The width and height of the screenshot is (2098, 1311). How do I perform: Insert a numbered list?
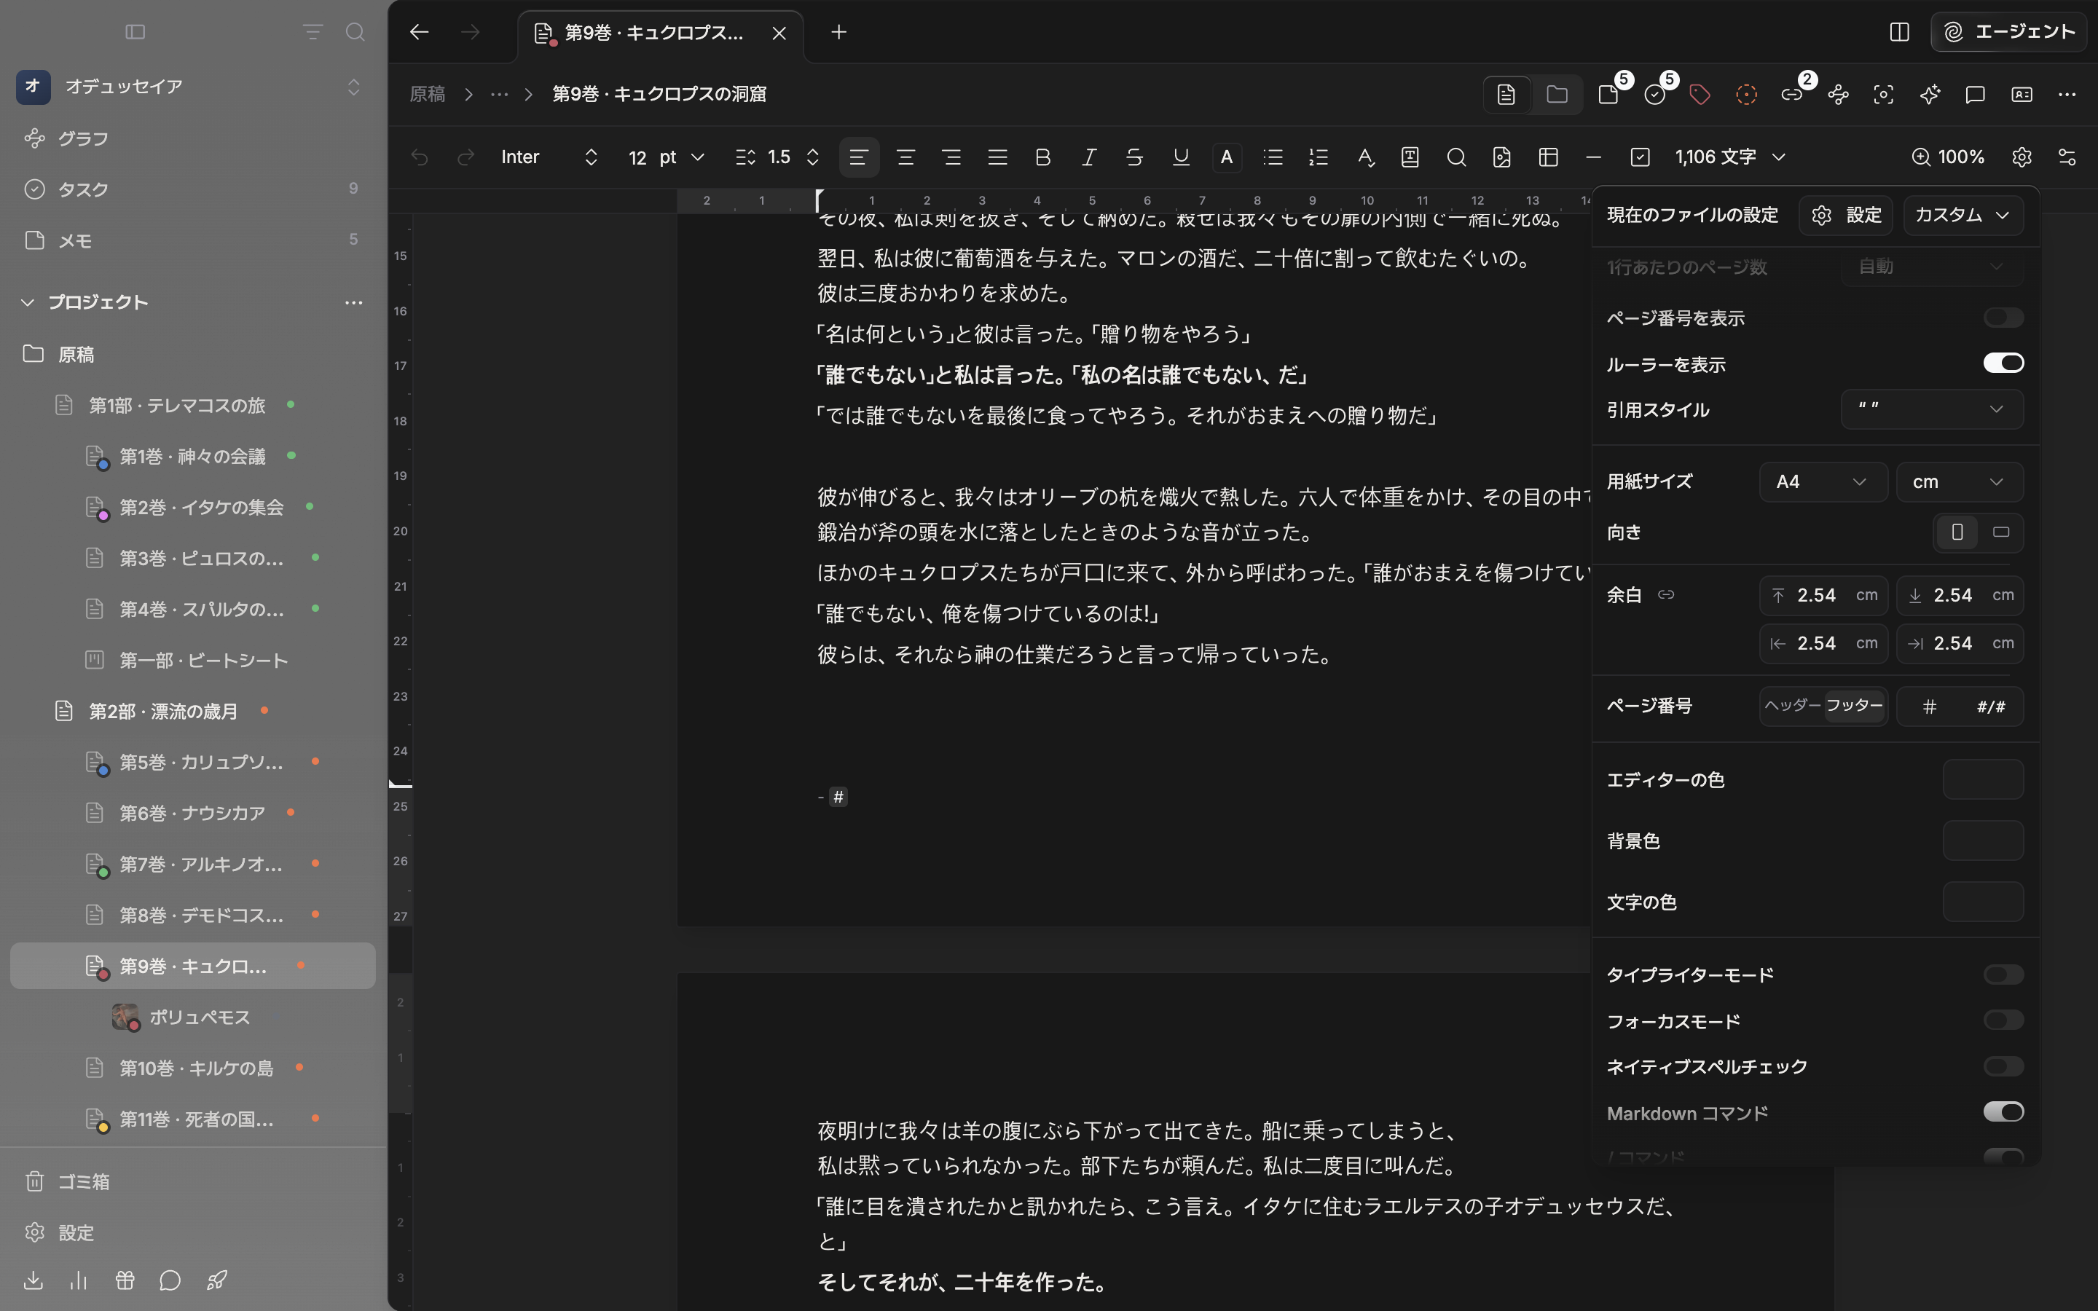pos(1319,157)
